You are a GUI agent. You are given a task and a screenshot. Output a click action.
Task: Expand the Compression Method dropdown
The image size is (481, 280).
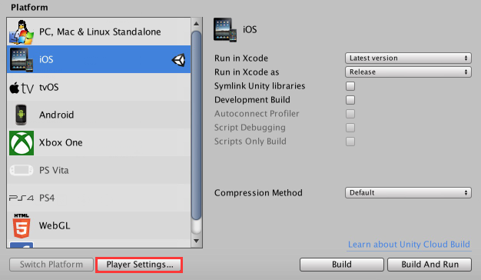[408, 193]
